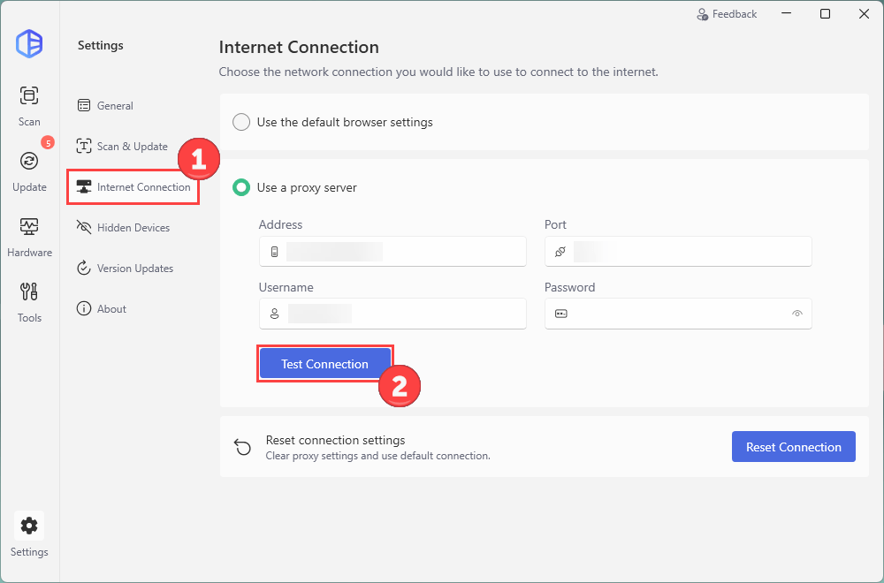Open Scan & Update settings

[132, 147]
